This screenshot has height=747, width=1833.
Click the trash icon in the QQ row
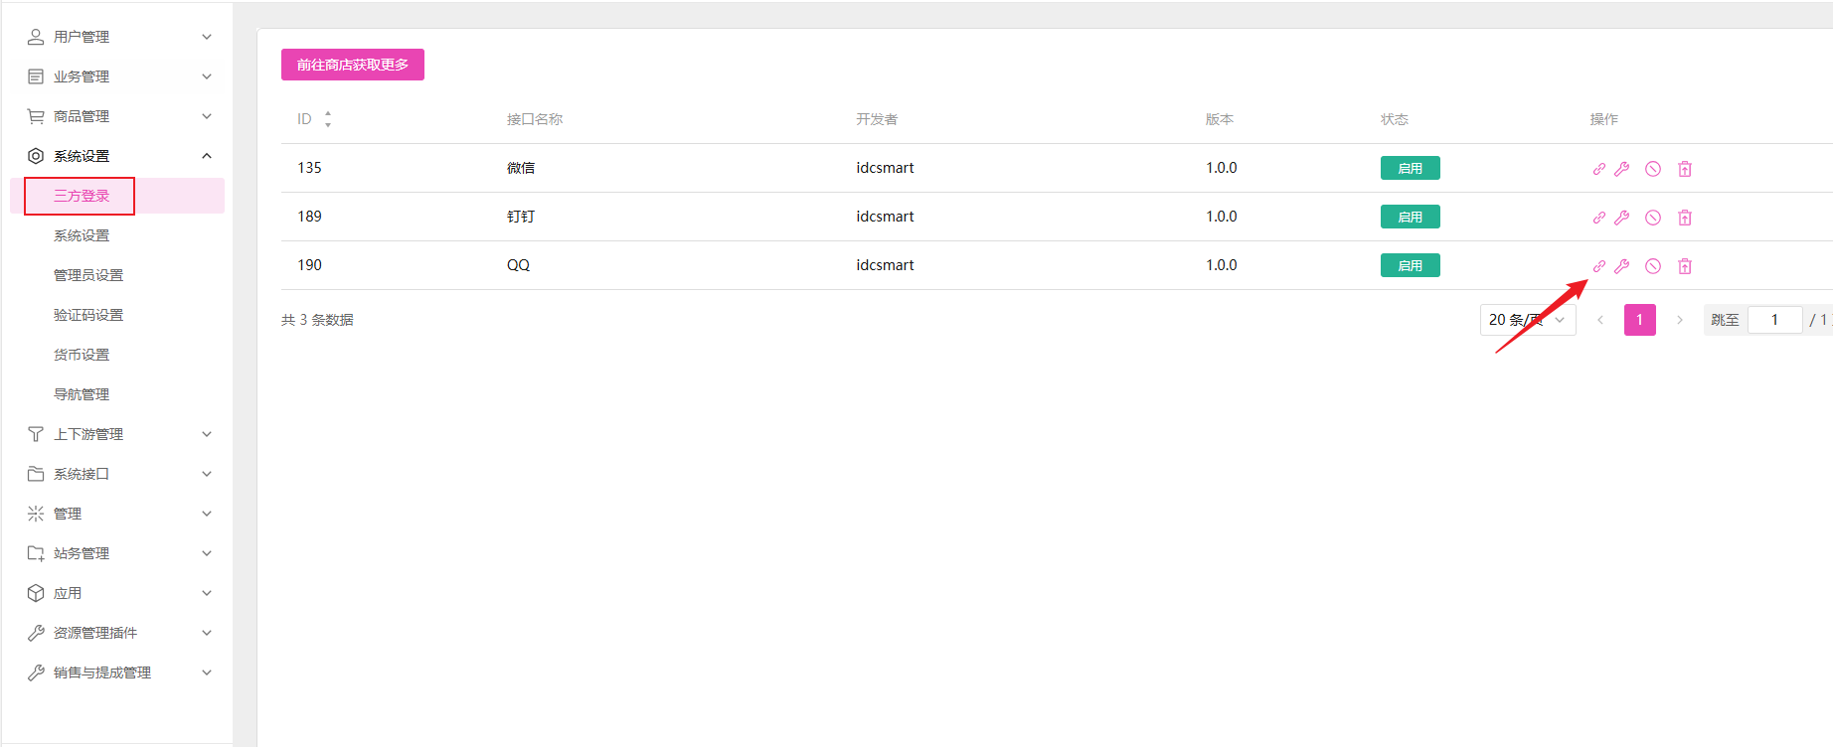tap(1684, 266)
